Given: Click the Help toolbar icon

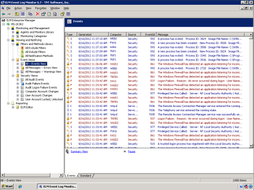Looking at the screenshot, I should coord(63,14).
